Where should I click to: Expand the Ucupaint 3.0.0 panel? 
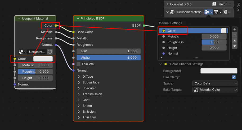(167, 4)
